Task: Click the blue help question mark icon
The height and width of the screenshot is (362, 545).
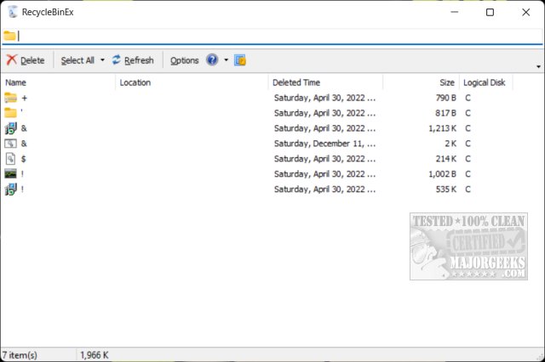Action: (212, 60)
